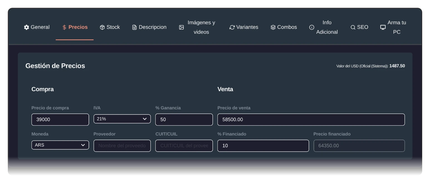This screenshot has height=190, width=430.
Task: Click the picture icon of Imágenes y videos
Action: 181,27
